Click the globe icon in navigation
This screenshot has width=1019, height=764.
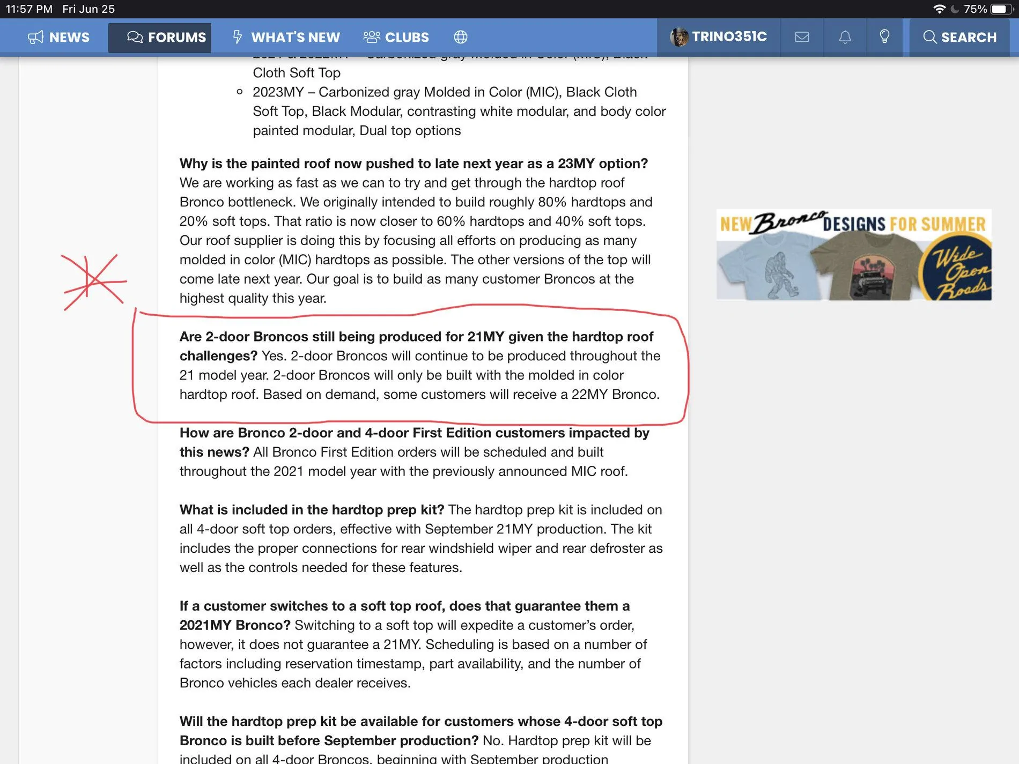[460, 37]
